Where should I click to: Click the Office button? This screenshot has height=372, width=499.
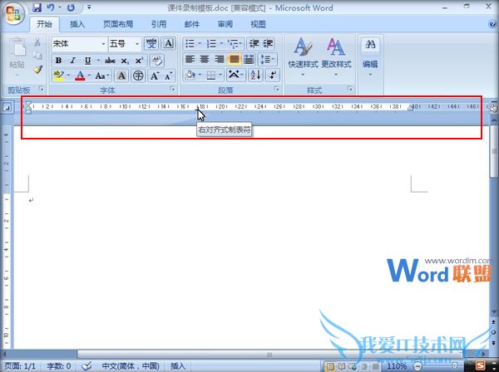pos(13,13)
